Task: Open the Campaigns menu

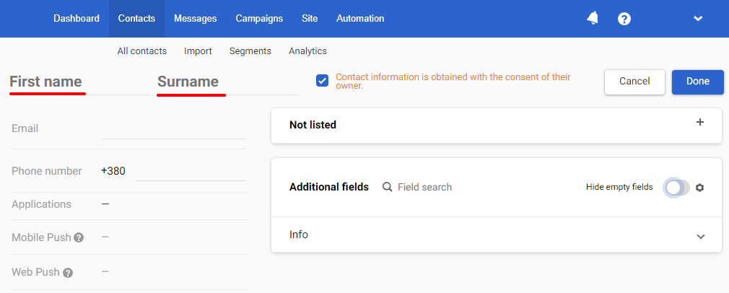Action: [x=259, y=19]
